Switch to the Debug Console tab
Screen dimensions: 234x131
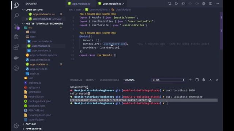coord(109,80)
